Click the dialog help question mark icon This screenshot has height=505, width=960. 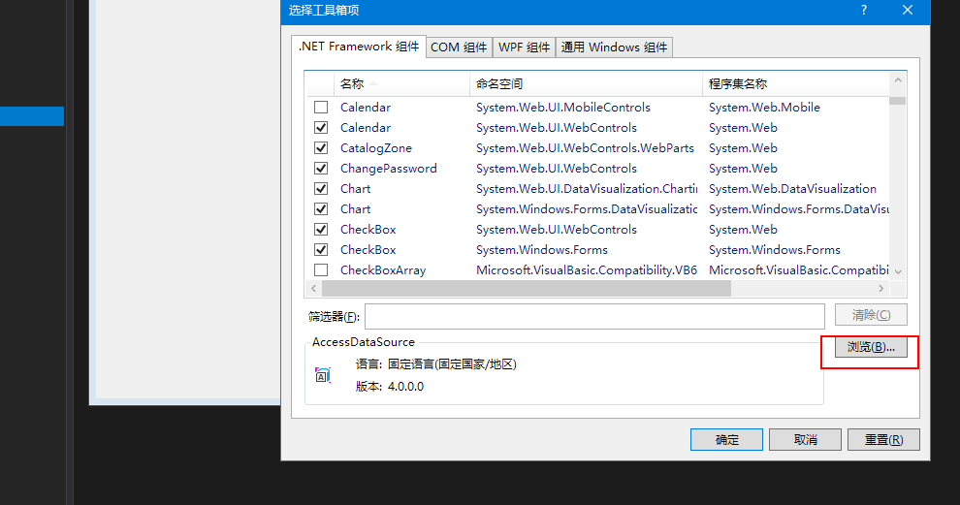(864, 10)
